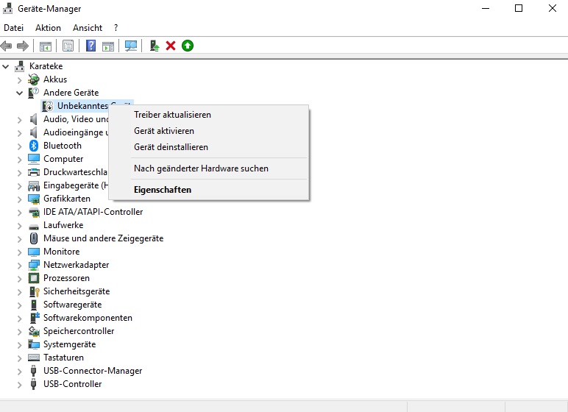Click the Forward arrow toolbar icon
The image size is (568, 412).
coord(23,46)
